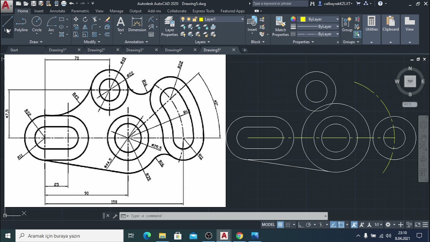Select the Erase tool
This screenshot has width=430, height=242.
coord(107,19)
